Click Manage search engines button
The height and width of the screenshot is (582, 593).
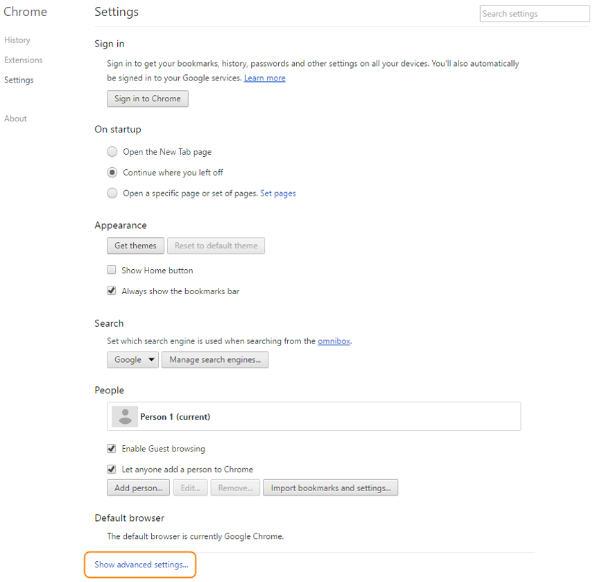click(215, 360)
